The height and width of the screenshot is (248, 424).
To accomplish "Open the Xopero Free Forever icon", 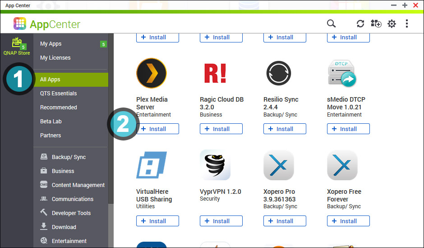I will click(342, 165).
